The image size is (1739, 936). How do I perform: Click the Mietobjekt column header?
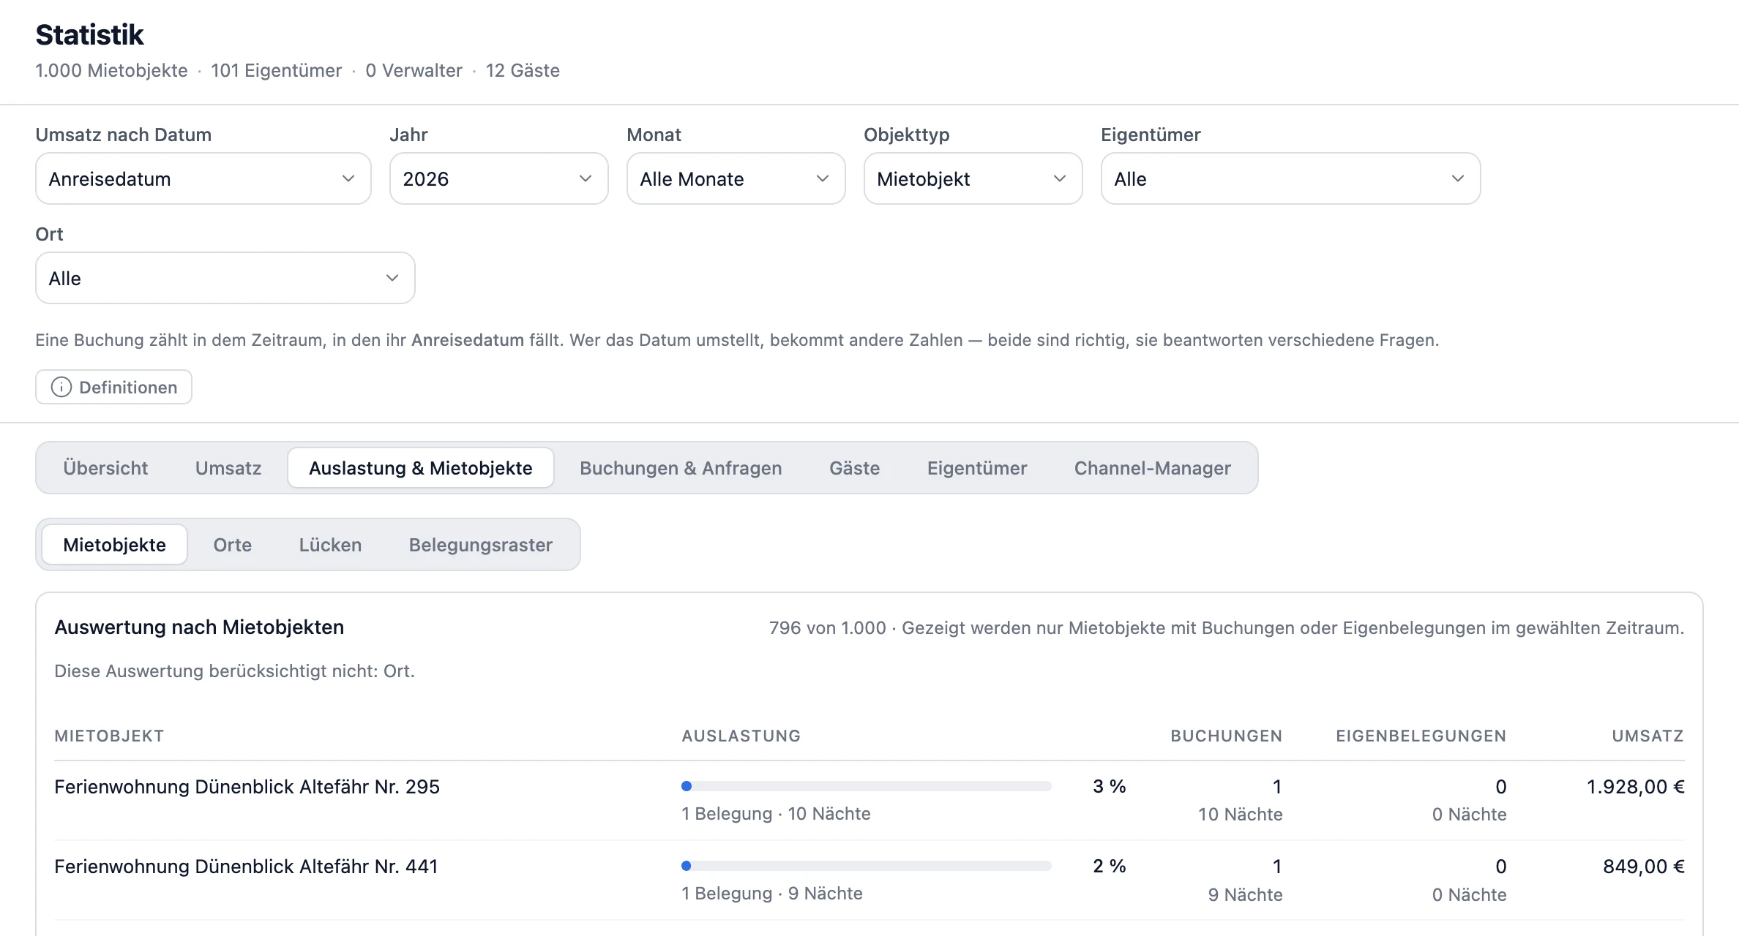click(109, 736)
